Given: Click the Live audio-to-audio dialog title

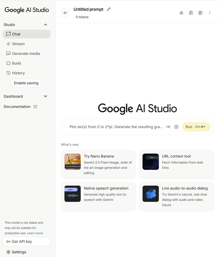Looking at the screenshot, I should [x=185, y=188].
